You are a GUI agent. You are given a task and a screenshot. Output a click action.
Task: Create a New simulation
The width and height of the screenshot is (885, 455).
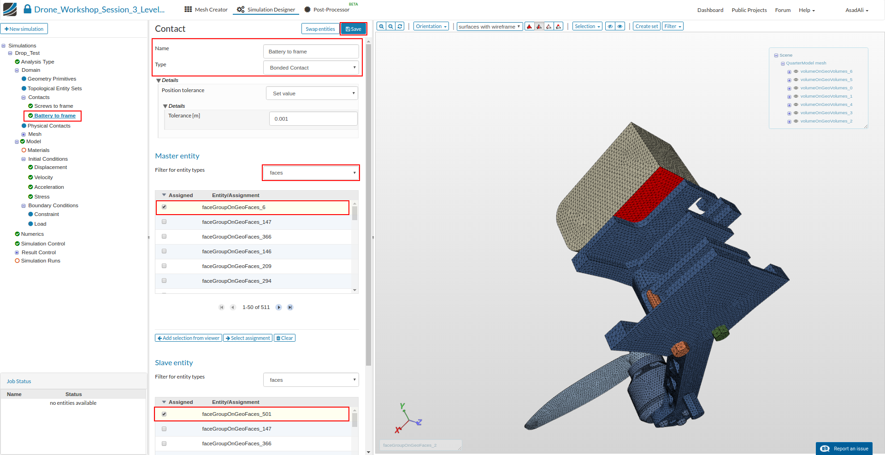click(x=24, y=29)
